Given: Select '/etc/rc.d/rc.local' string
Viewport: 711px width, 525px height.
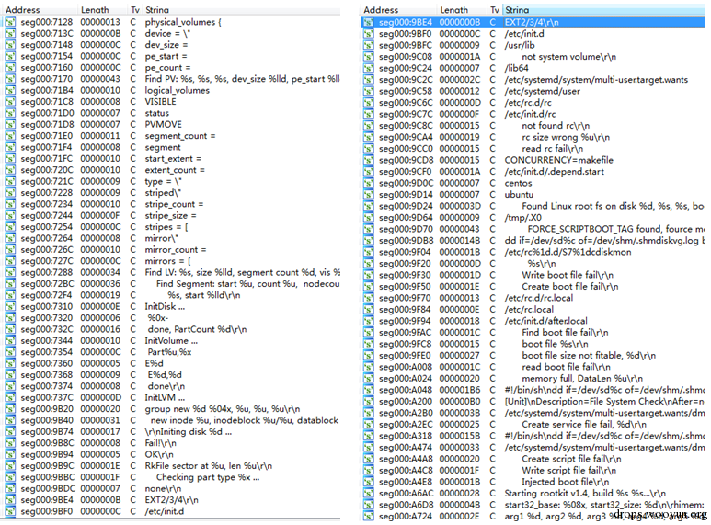Looking at the screenshot, I should tap(539, 297).
